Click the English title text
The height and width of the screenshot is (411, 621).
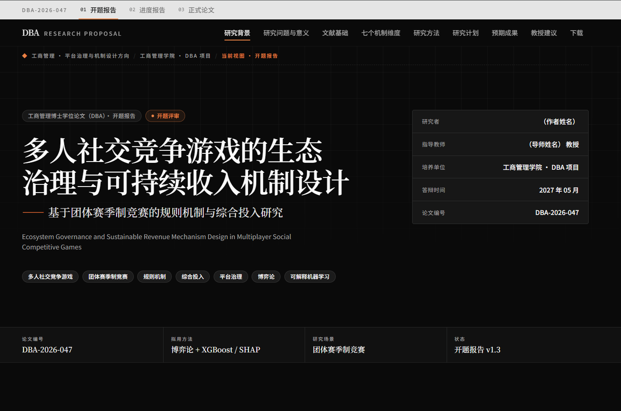pyautogui.click(x=157, y=242)
